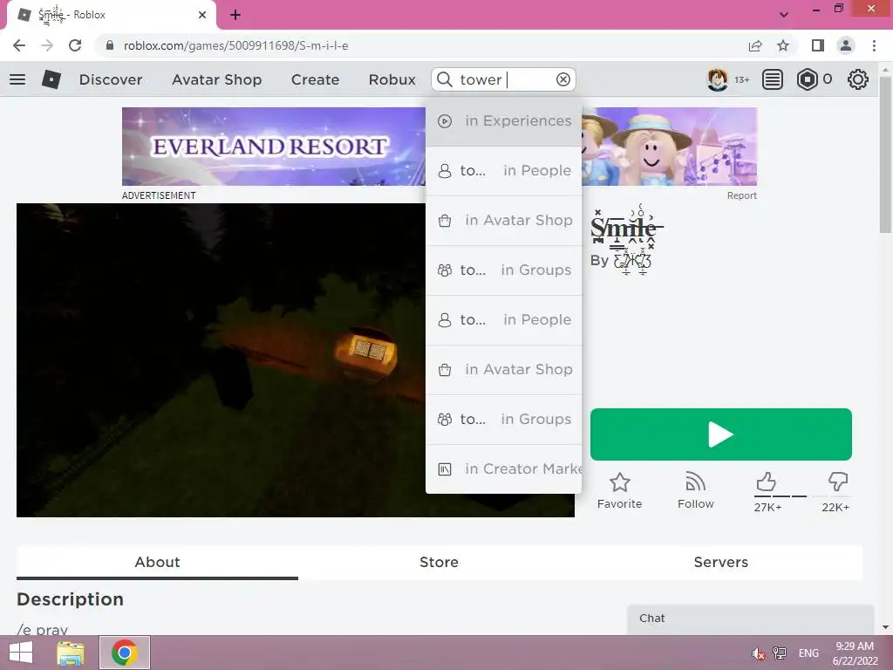Go back to previous page
Screen dimensions: 893x670
click(19, 45)
